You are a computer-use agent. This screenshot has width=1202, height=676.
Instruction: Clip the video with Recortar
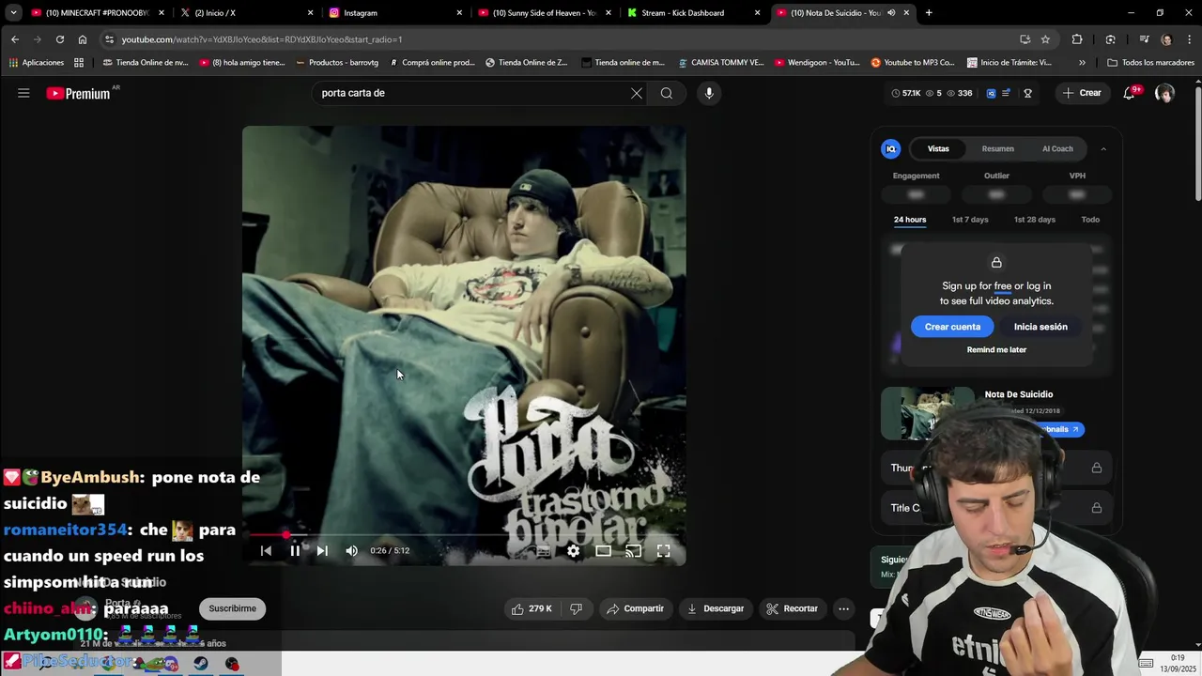792,608
